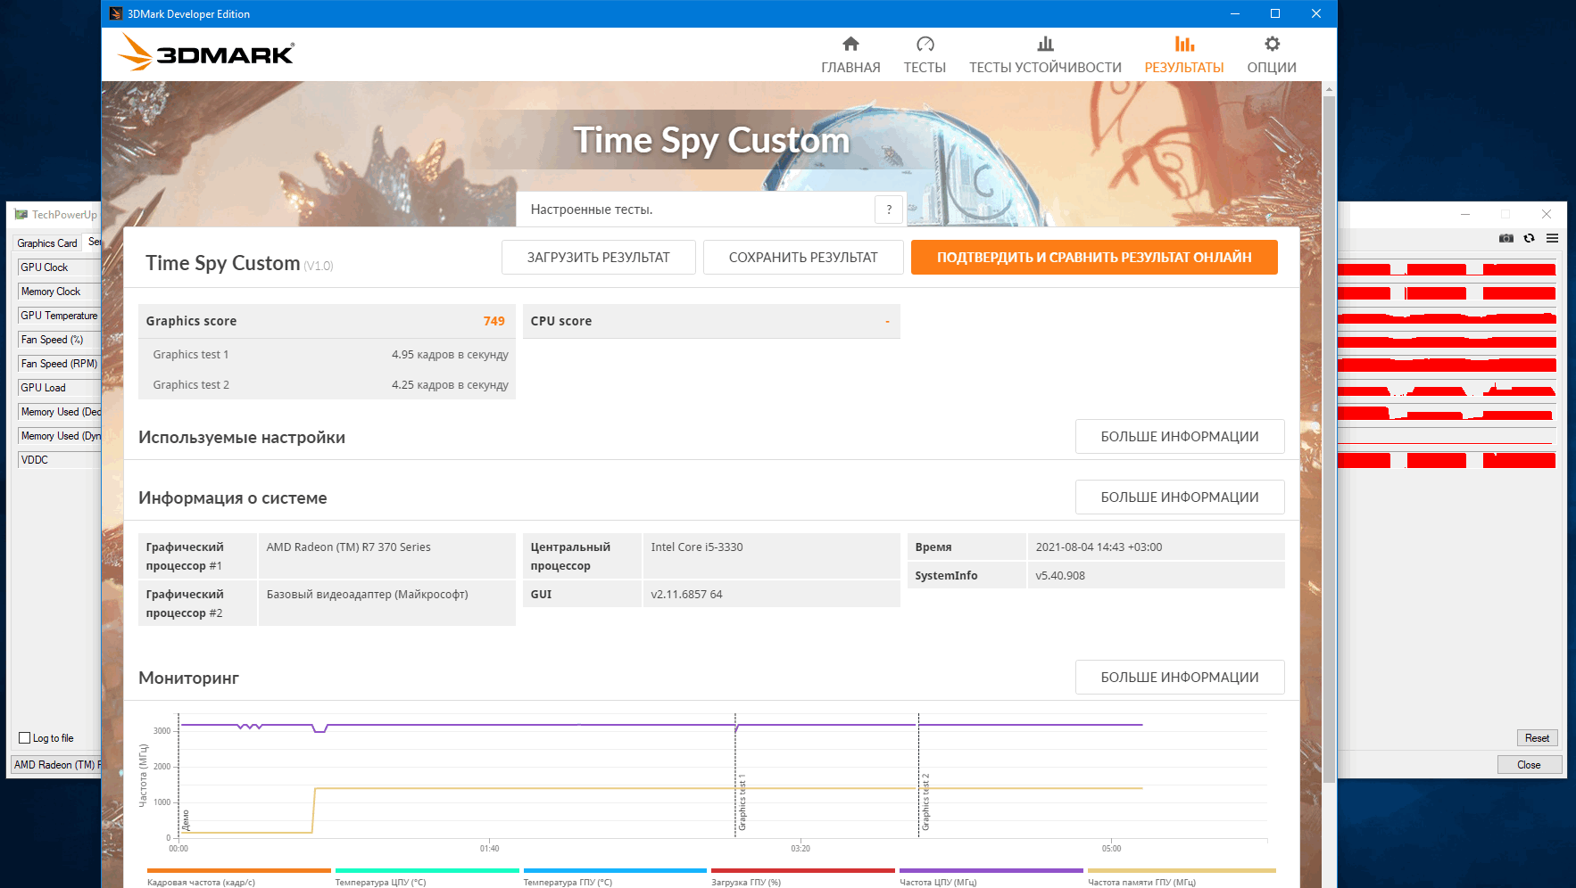Click the scrollbar up arrow in 3DMark
Viewport: 1576px width, 888px height.
1329,89
